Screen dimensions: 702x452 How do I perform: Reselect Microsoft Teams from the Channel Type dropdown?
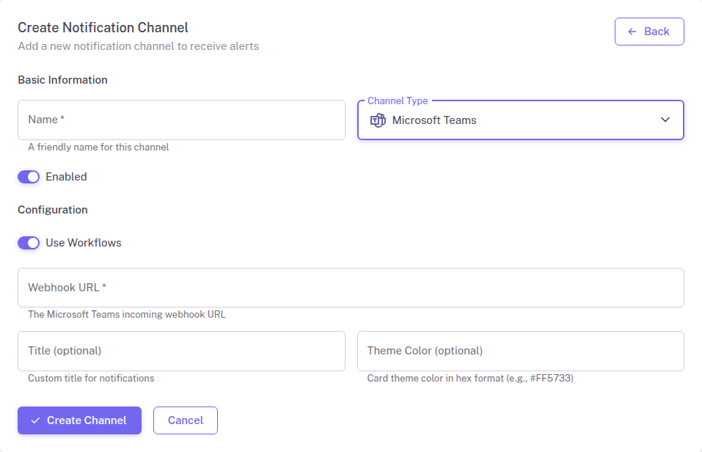(520, 120)
